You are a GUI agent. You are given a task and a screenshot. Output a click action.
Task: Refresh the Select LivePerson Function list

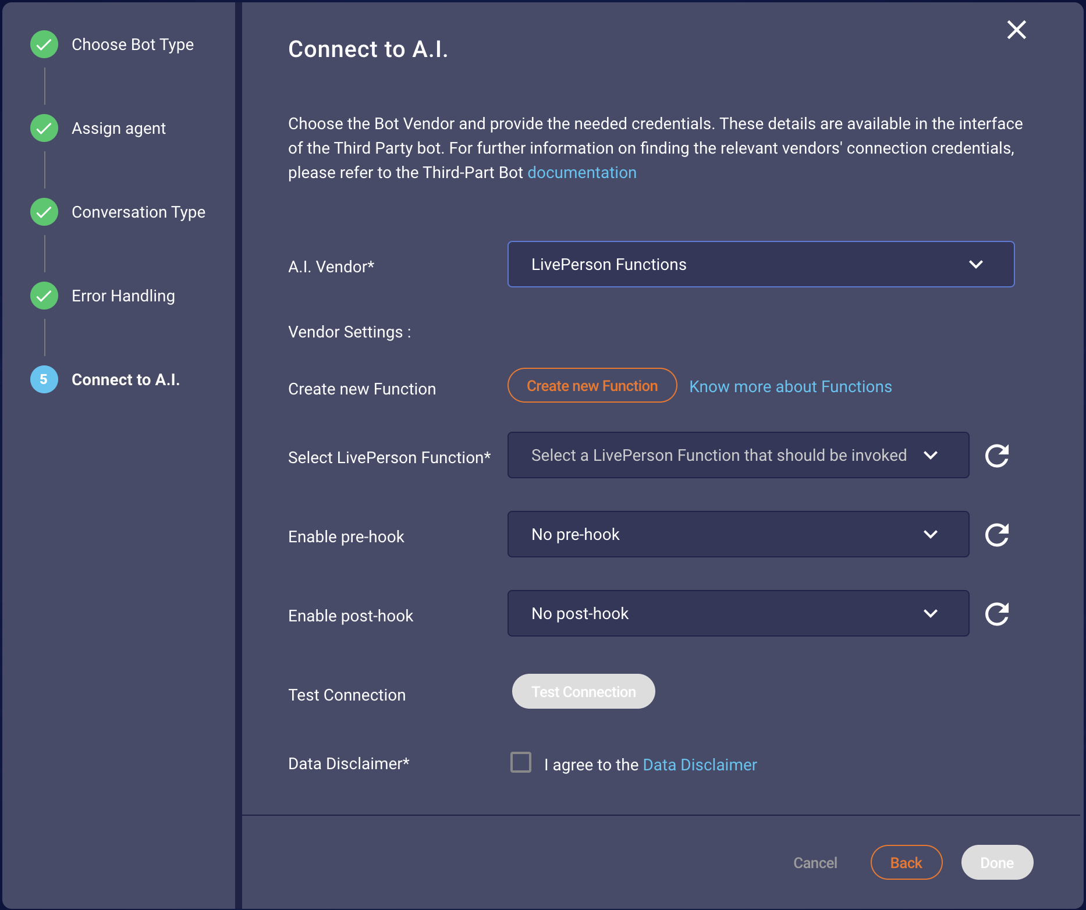point(997,456)
